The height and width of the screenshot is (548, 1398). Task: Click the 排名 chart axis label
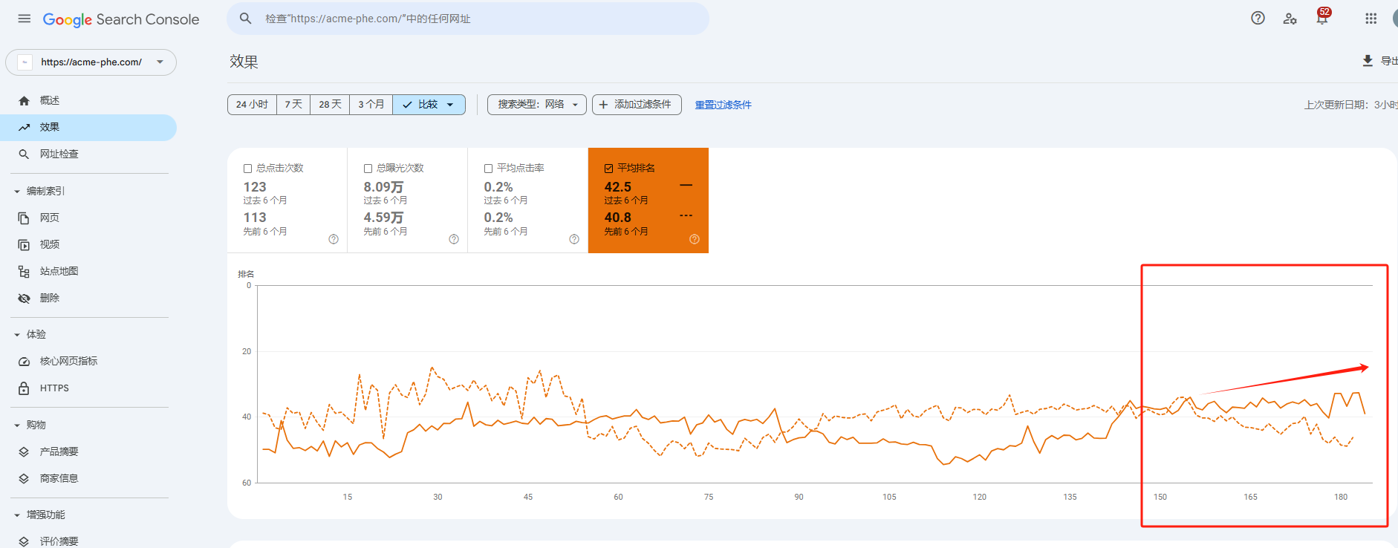246,274
